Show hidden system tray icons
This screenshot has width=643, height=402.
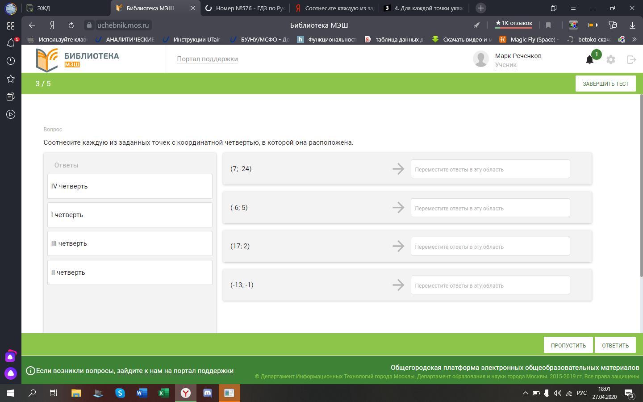tap(525, 393)
